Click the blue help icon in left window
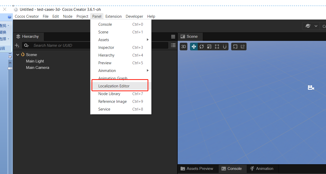This screenshot has width=326, height=174. (10, 17)
